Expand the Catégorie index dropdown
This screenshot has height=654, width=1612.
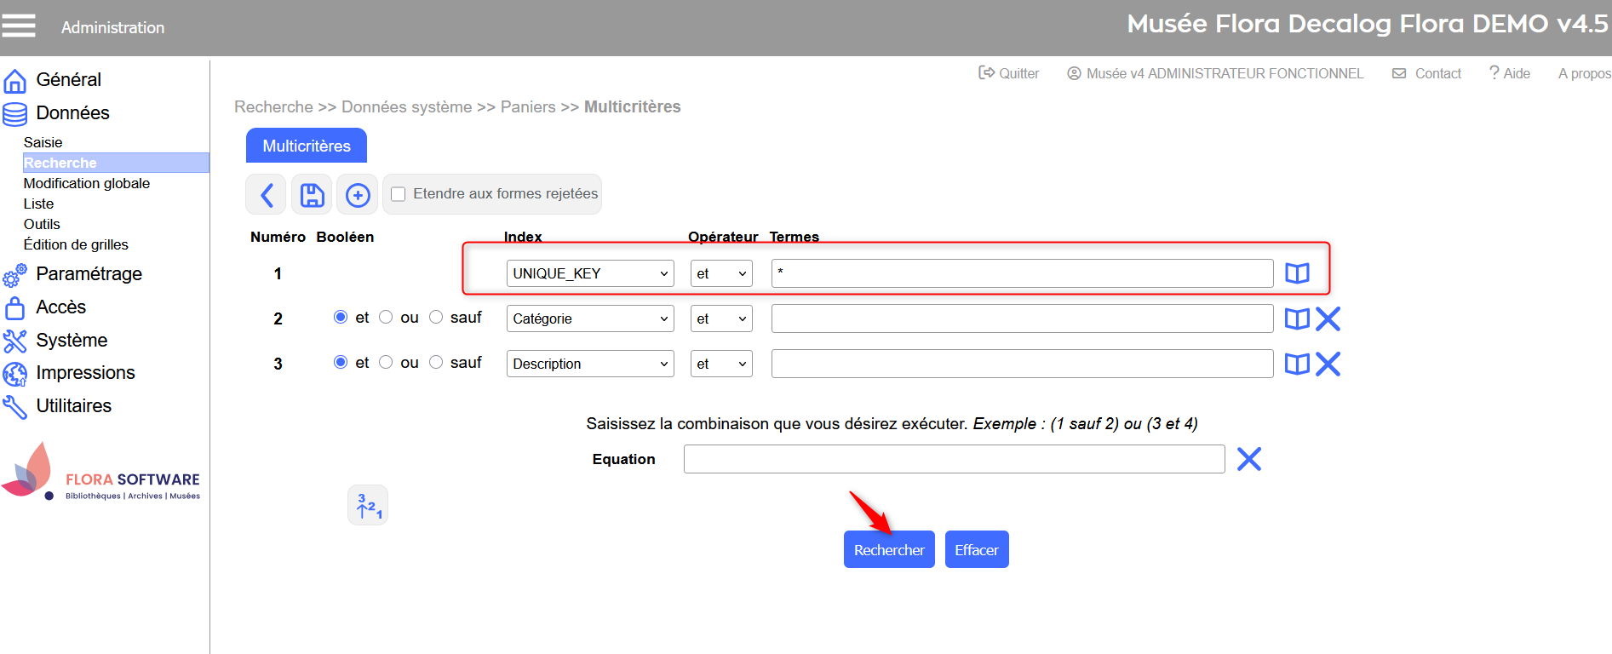coord(589,318)
